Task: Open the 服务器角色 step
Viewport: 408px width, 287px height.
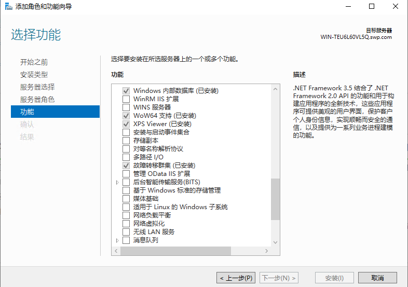Action: pos(37,100)
